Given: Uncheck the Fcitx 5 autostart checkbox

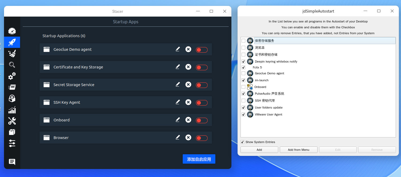Looking at the screenshot, I should (243, 67).
